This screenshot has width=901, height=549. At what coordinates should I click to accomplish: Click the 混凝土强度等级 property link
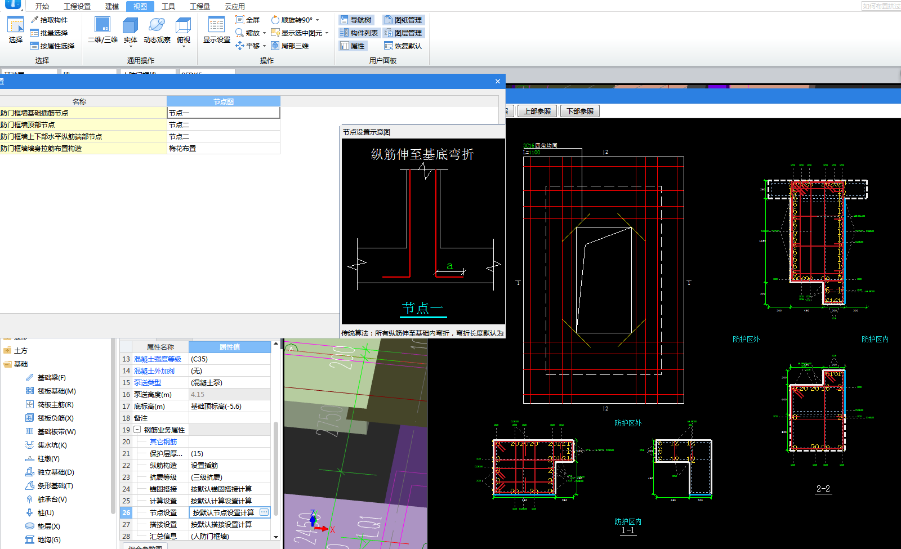(x=158, y=359)
